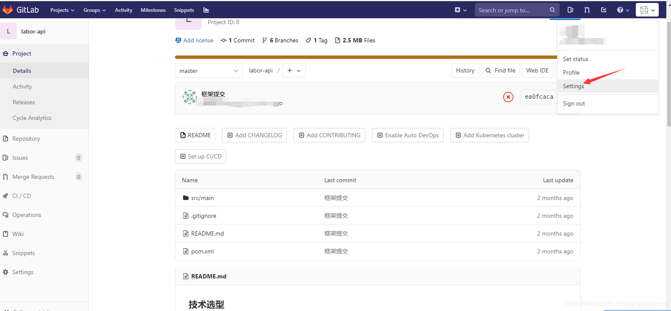Open Snippets in the left sidebar
This screenshot has height=311, width=671.
[x=44, y=253]
